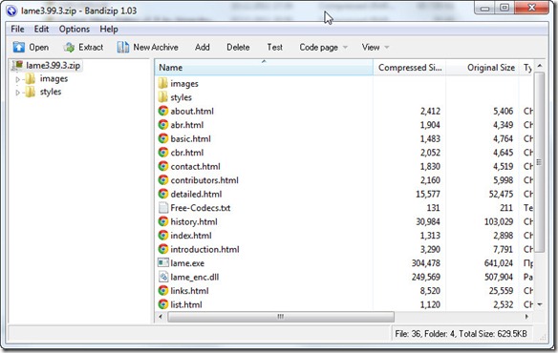Open the View dropdown

click(x=376, y=48)
